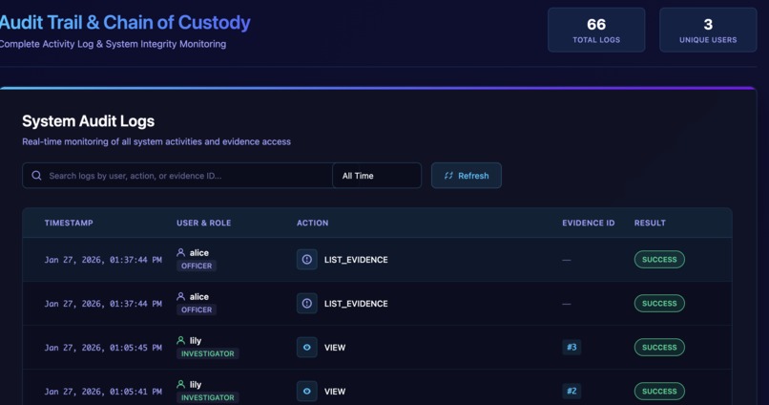The width and height of the screenshot is (769, 405).
Task: Click the OFFICER role tag in first row
Action: pyautogui.click(x=197, y=266)
